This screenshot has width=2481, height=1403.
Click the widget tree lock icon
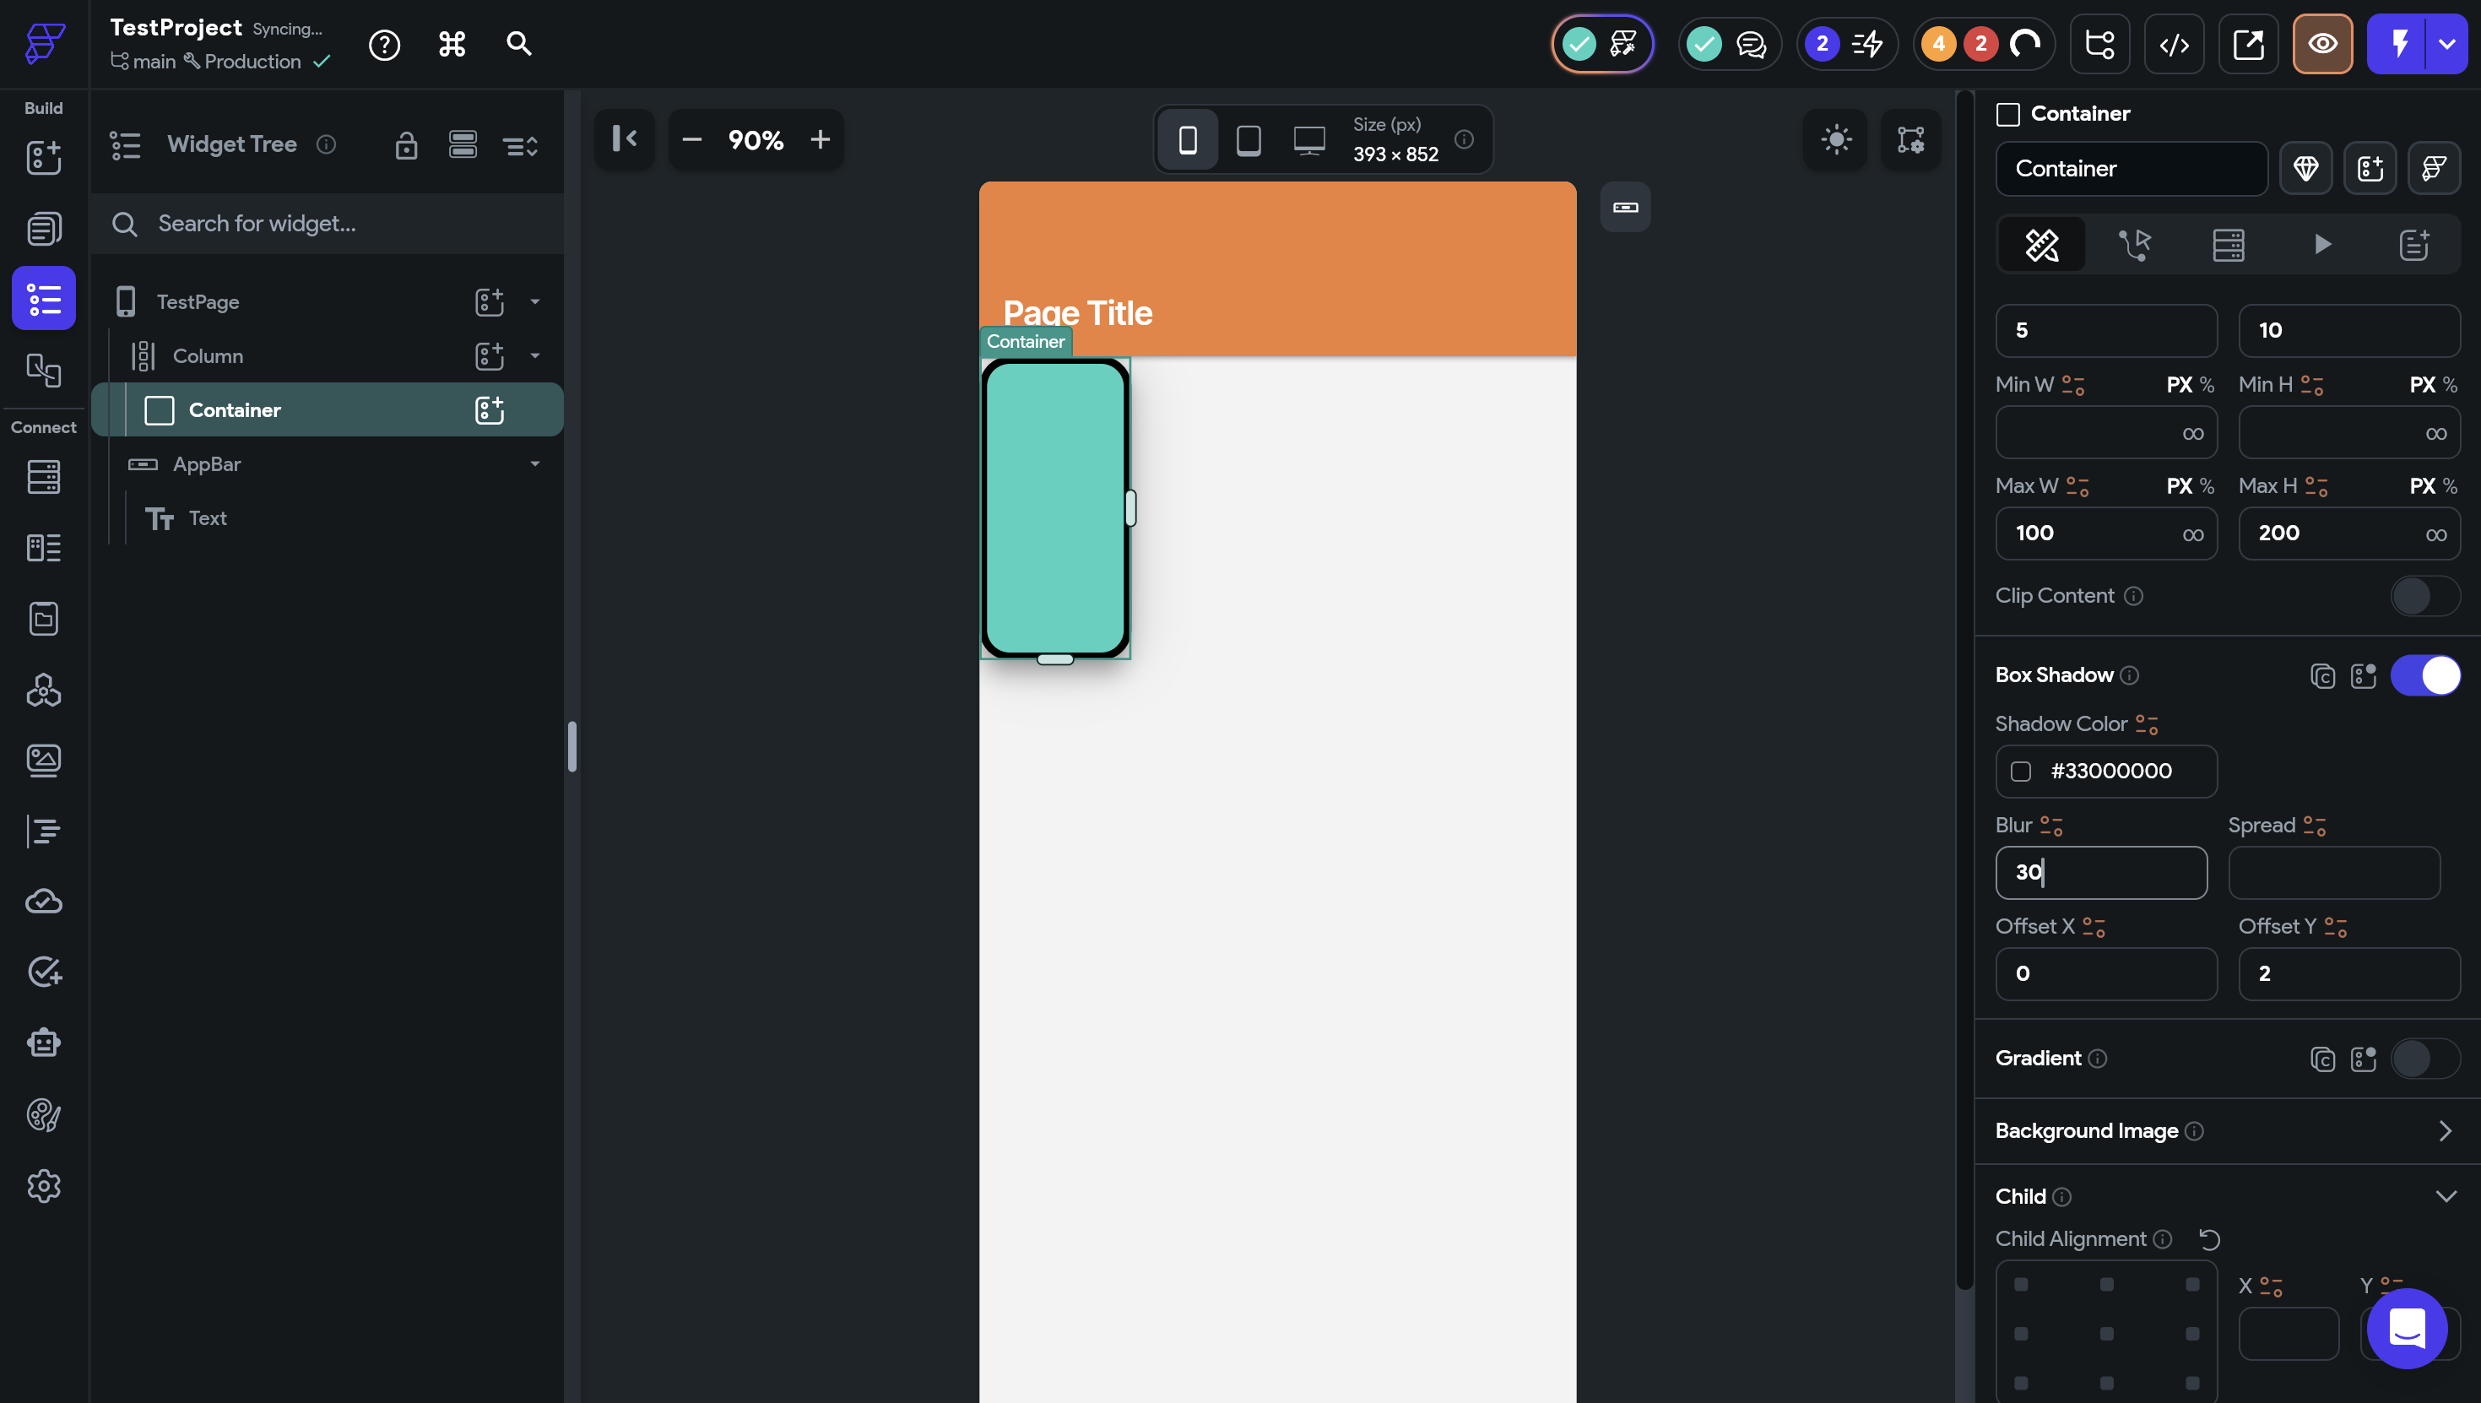pyautogui.click(x=406, y=145)
